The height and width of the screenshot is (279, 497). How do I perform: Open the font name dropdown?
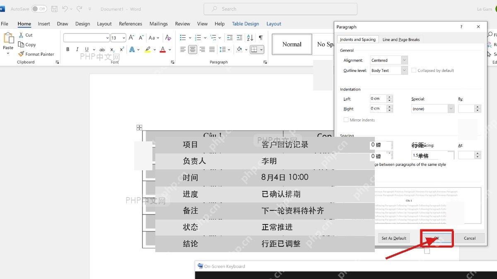coord(107,38)
